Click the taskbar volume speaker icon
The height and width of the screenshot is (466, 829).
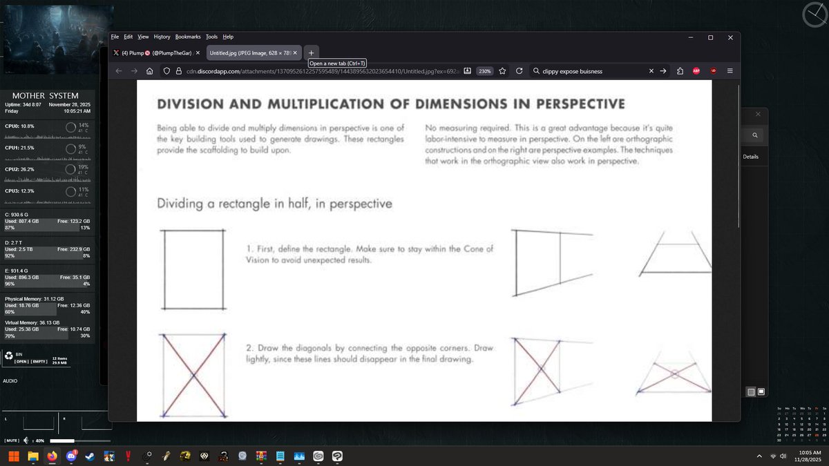[783, 456]
